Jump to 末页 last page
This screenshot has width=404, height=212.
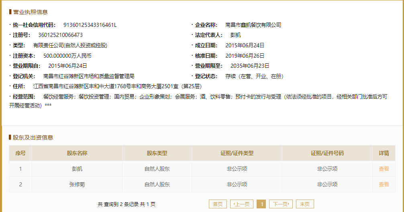[305, 204]
